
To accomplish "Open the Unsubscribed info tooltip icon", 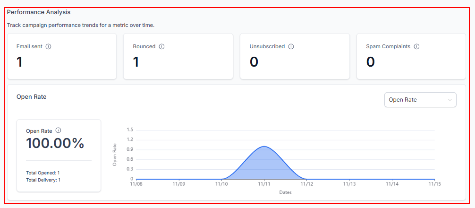I will 291,46.
